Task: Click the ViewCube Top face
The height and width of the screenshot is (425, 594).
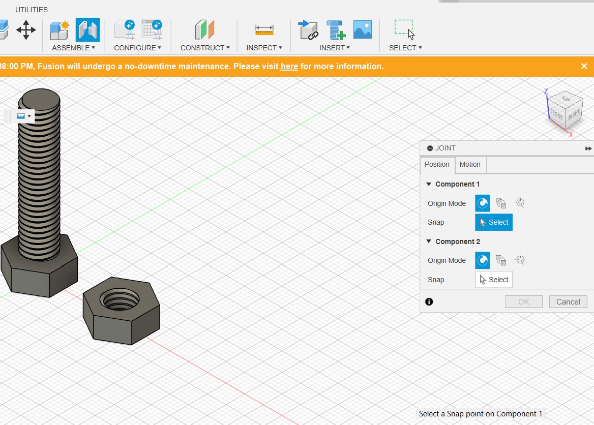Action: point(565,99)
